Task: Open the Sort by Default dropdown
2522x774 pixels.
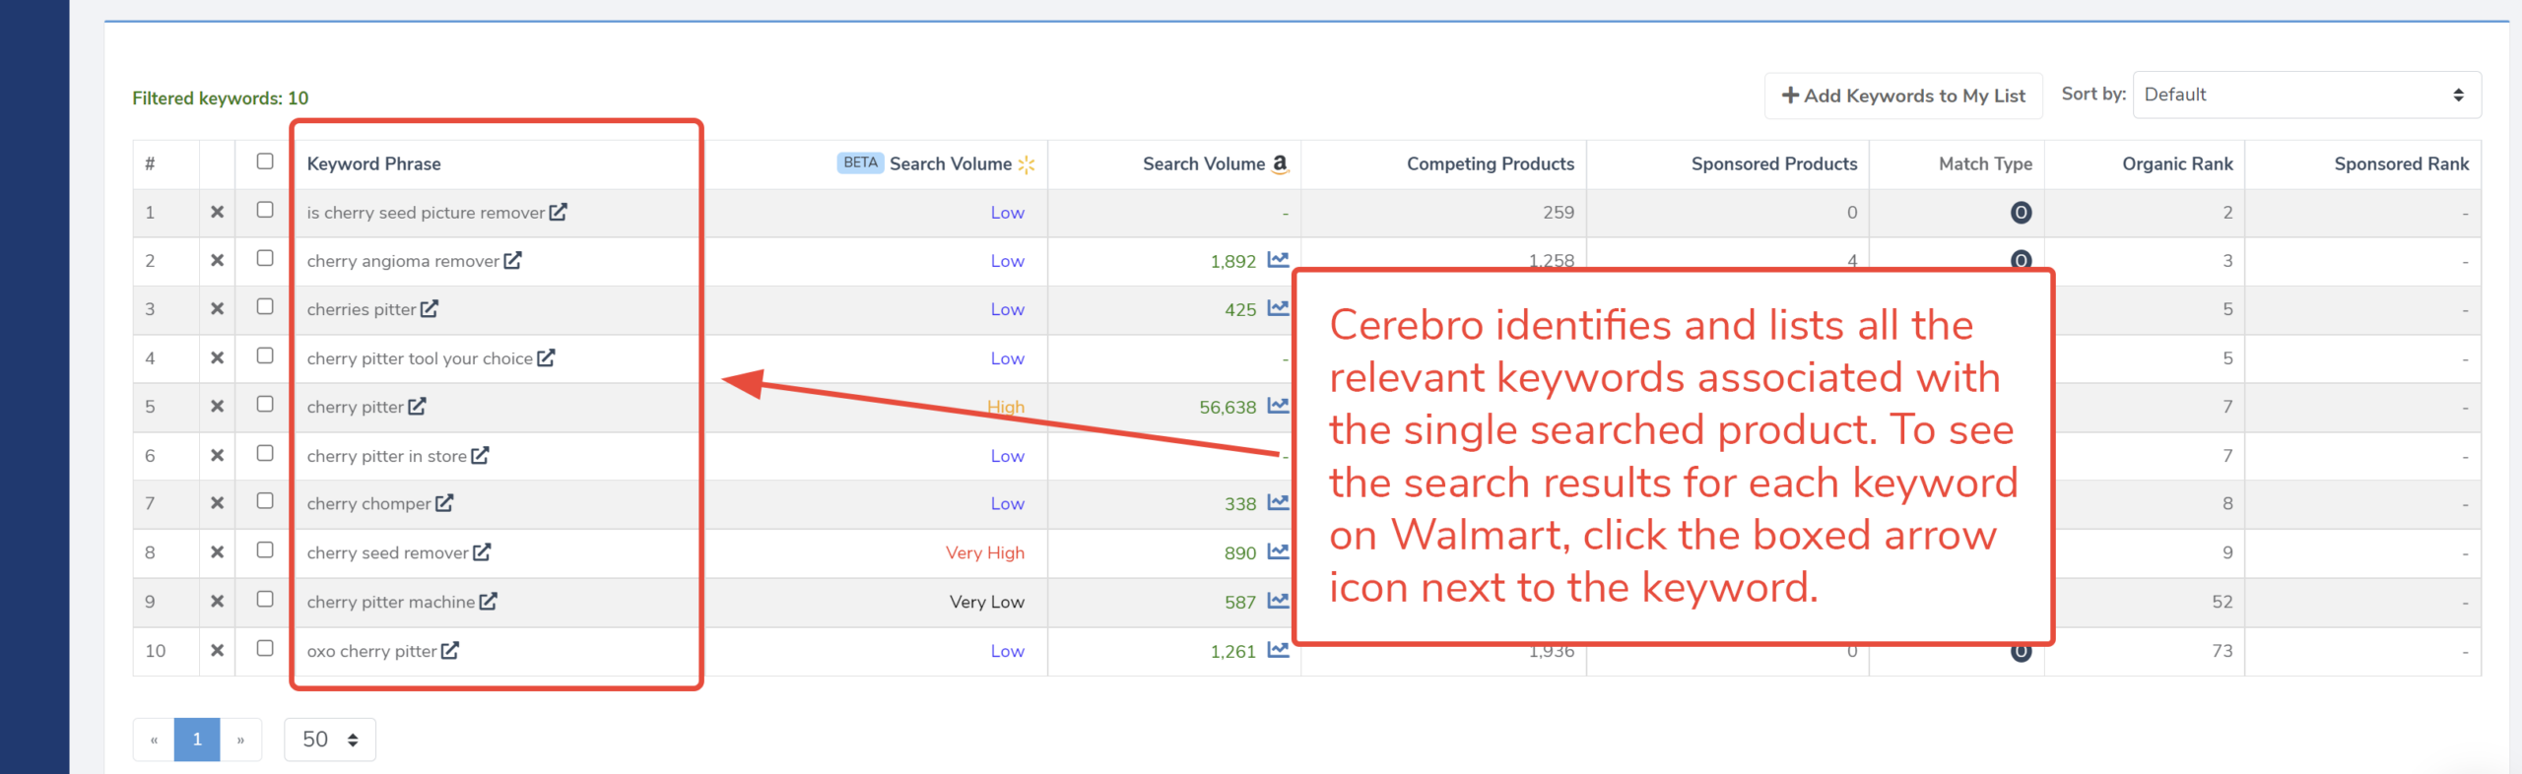Action: [x=2305, y=95]
